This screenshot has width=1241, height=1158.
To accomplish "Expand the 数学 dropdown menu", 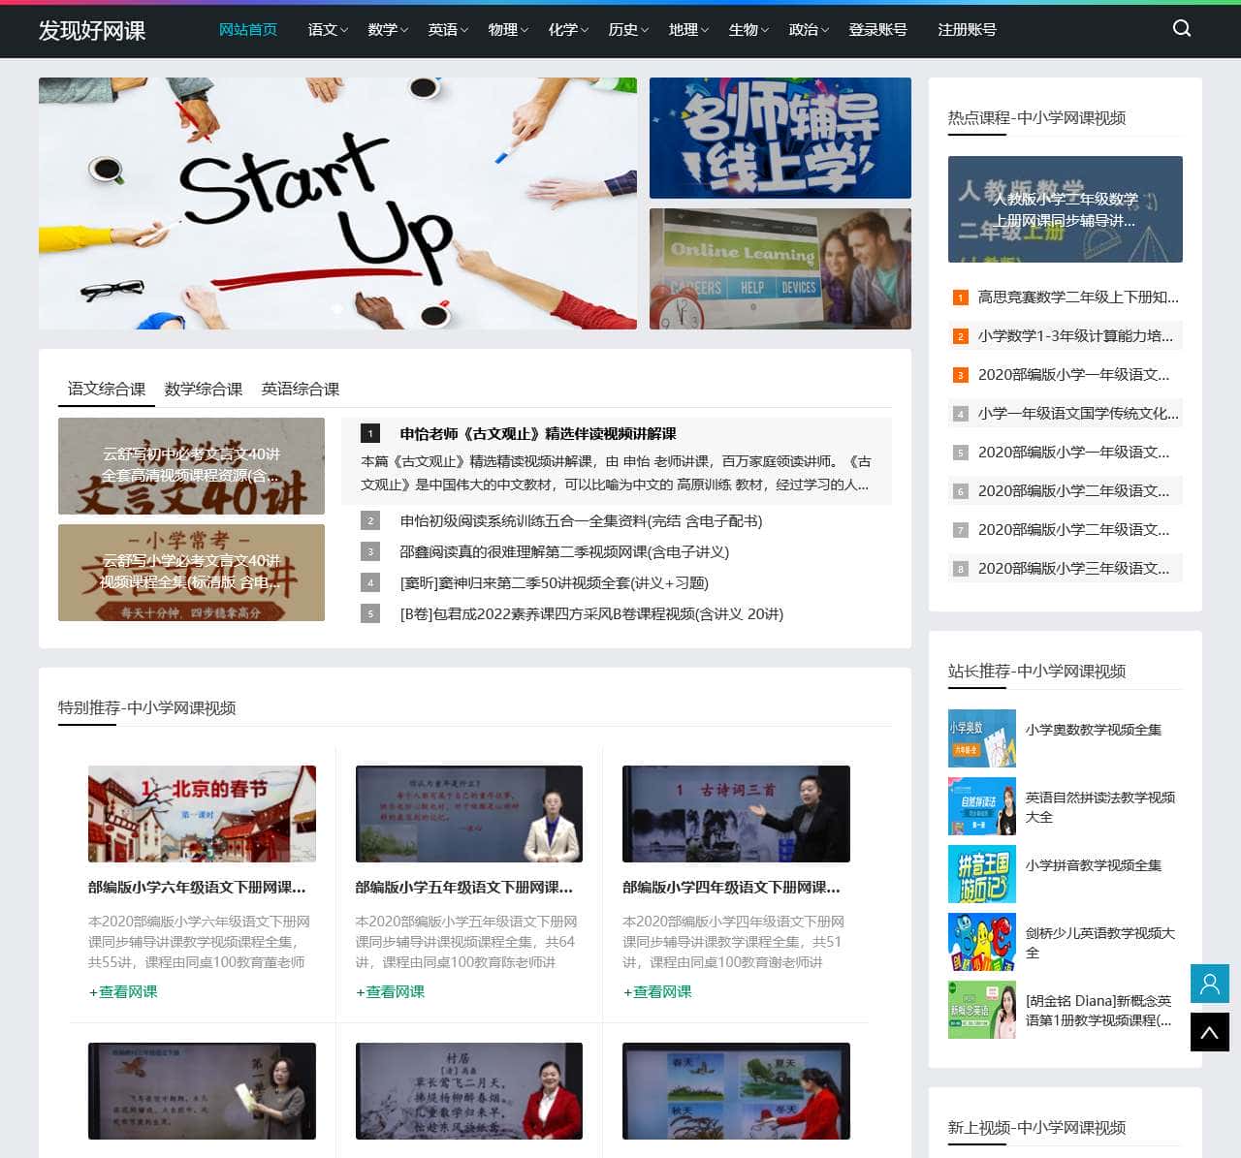I will click(x=387, y=30).
